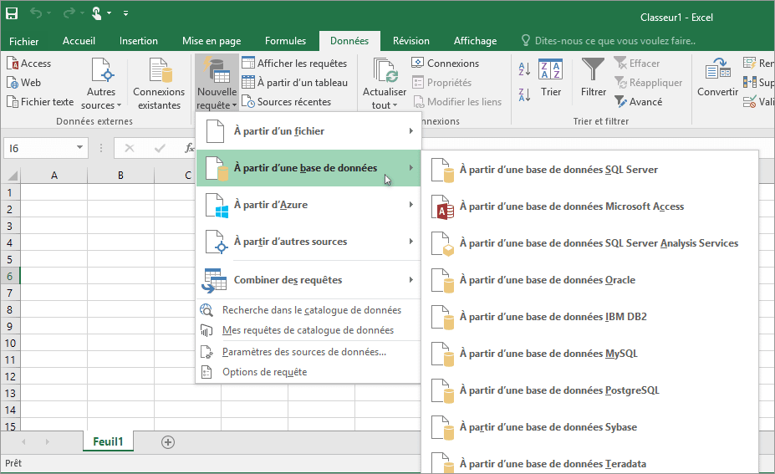Click Propriétés in Connexions group
Viewport: 775px width, 474px height.
(x=442, y=83)
